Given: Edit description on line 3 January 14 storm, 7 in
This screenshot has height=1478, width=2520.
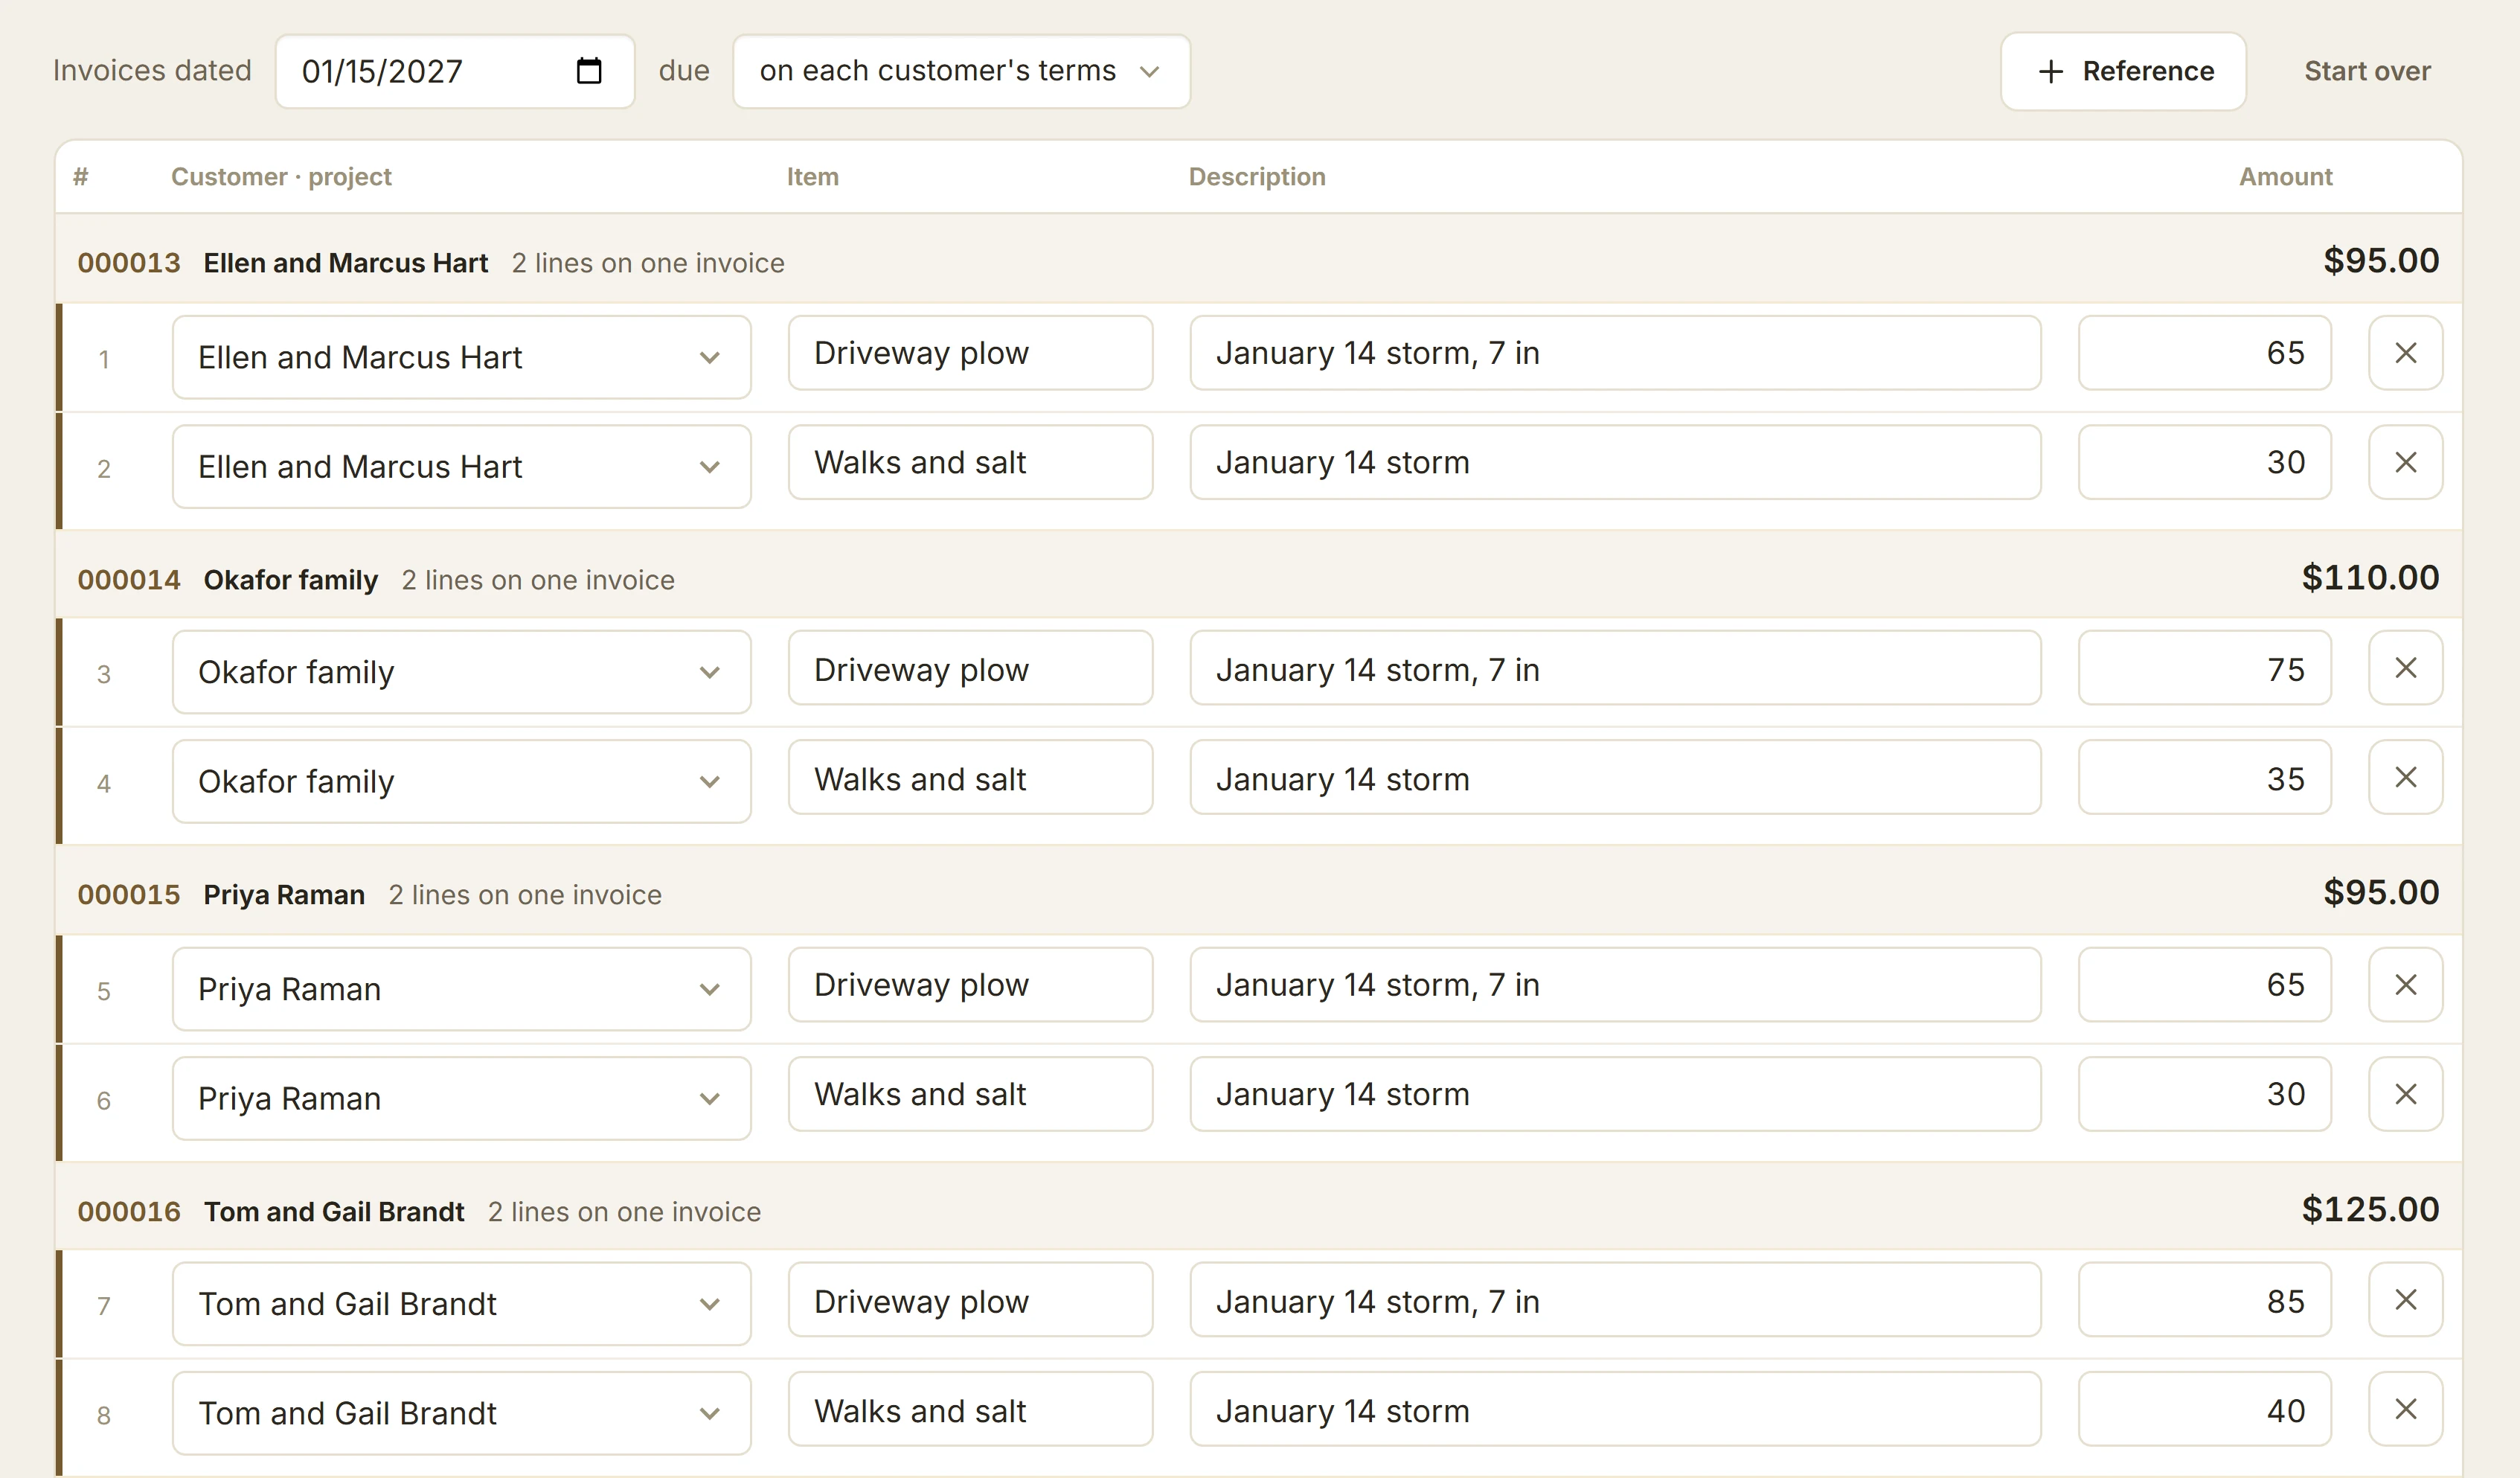Looking at the screenshot, I should pyautogui.click(x=1615, y=668).
